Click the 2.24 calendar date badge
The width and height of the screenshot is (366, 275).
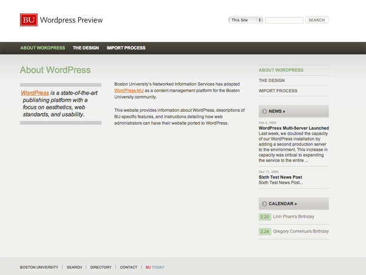tap(265, 232)
